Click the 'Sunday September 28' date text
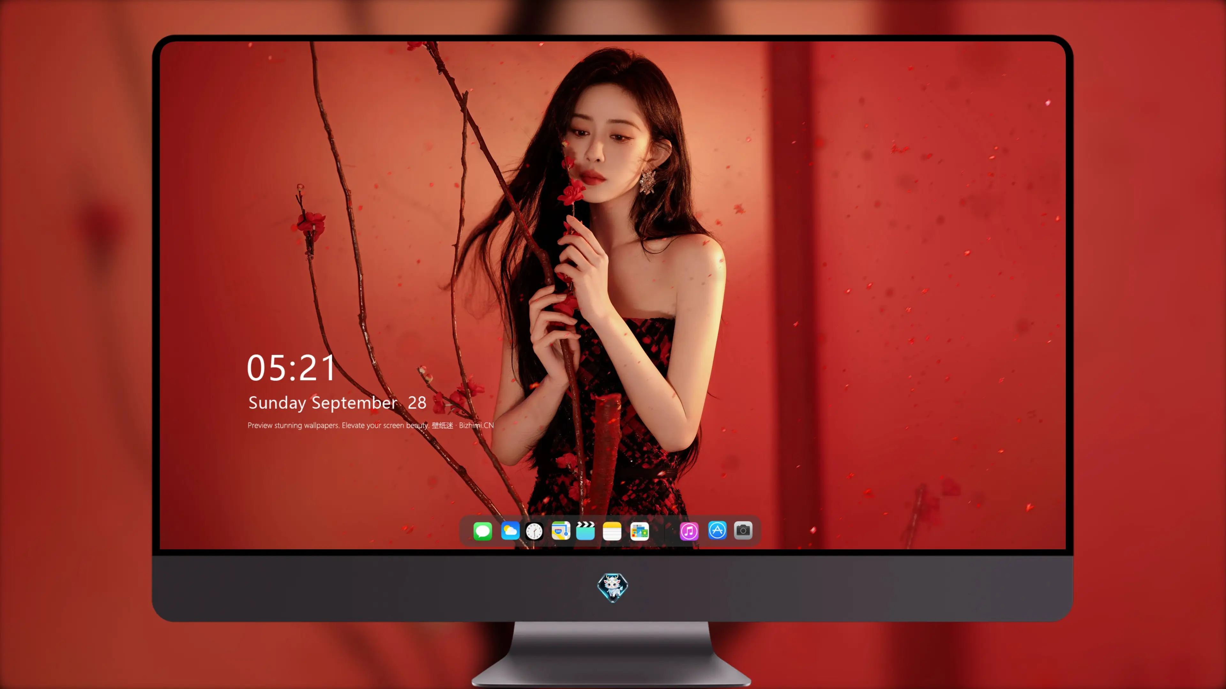 (337, 403)
